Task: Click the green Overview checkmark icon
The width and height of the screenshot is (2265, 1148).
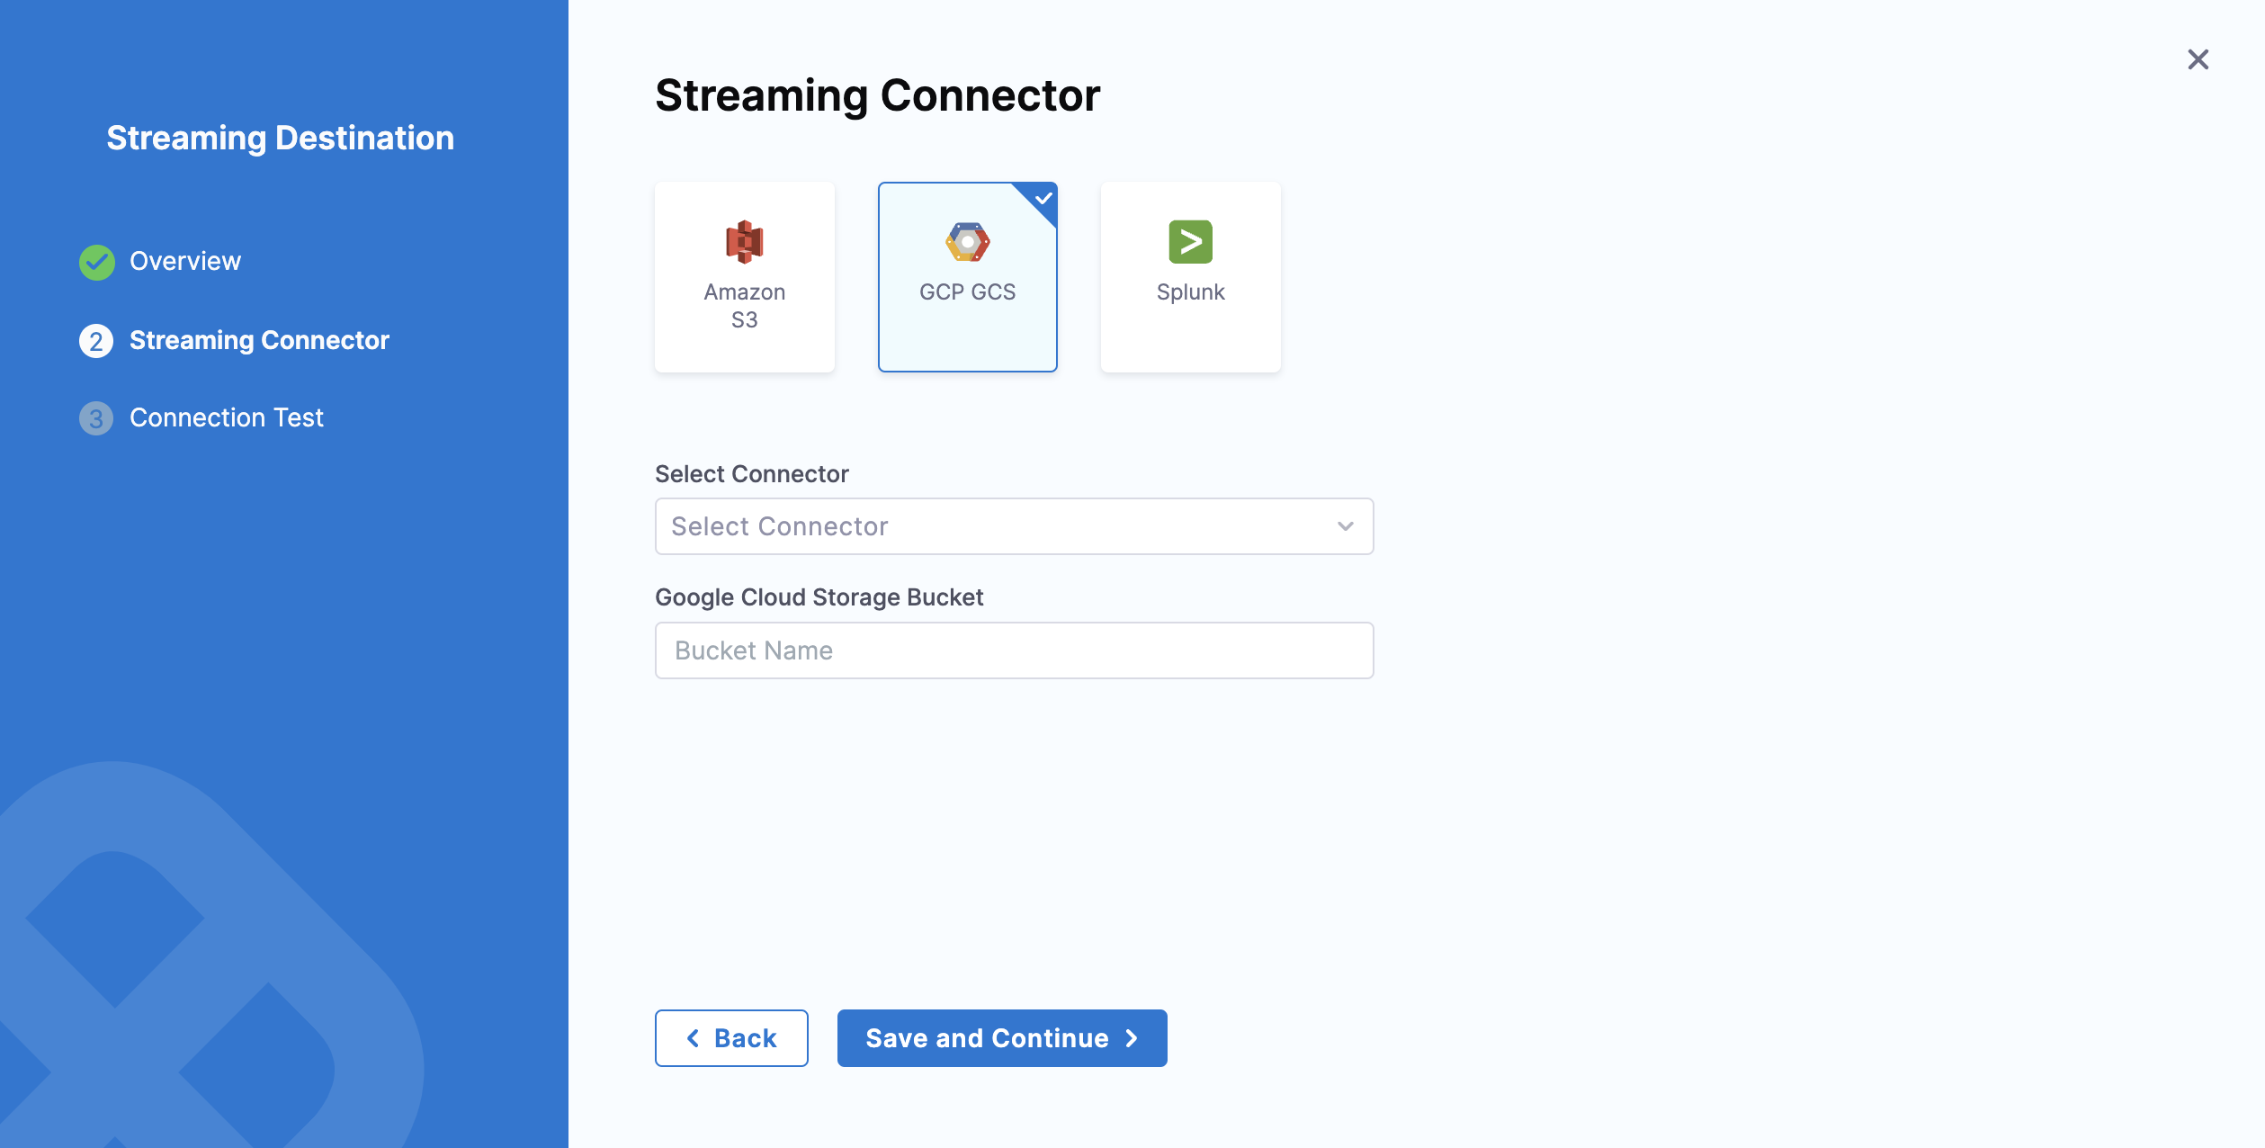Action: (x=97, y=262)
